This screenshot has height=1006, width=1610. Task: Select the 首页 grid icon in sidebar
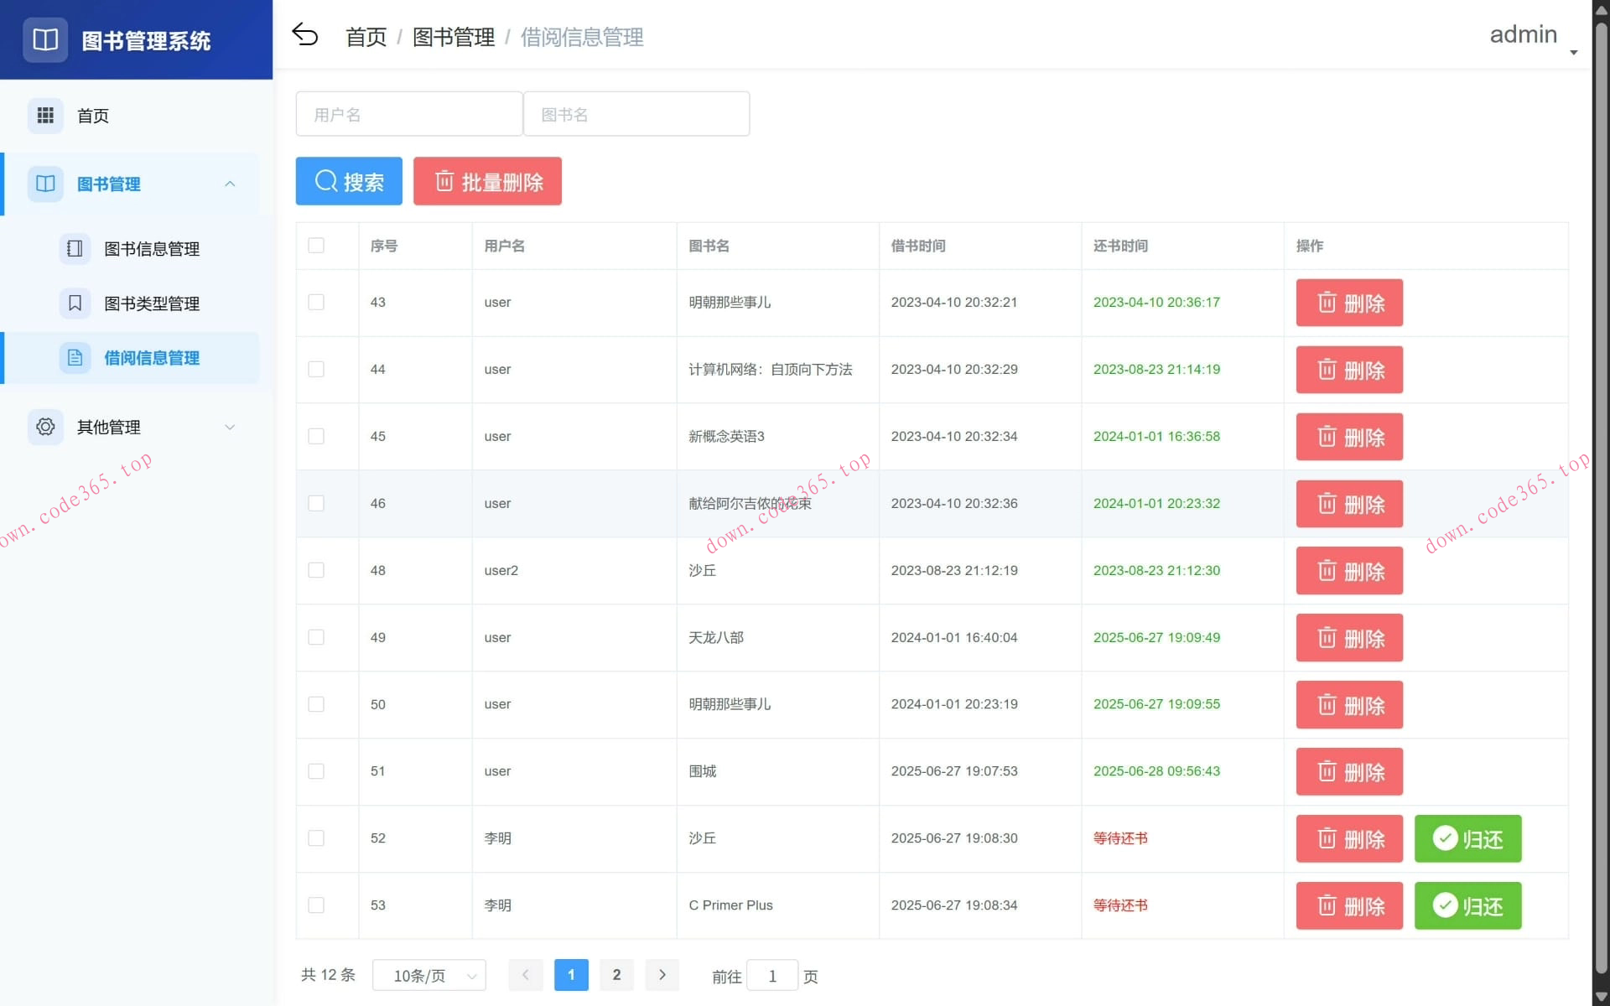[45, 115]
